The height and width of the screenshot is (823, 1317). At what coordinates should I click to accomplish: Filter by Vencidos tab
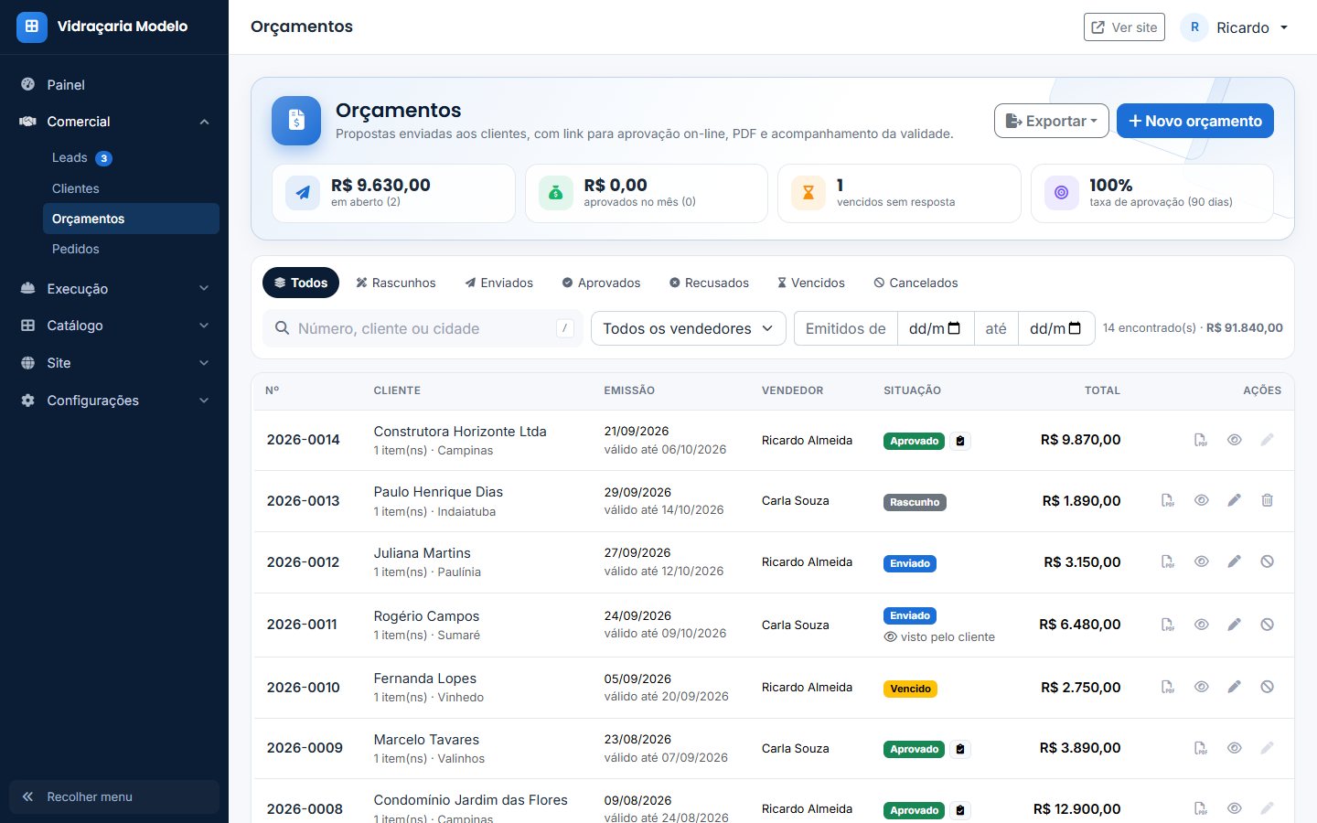coord(810,283)
